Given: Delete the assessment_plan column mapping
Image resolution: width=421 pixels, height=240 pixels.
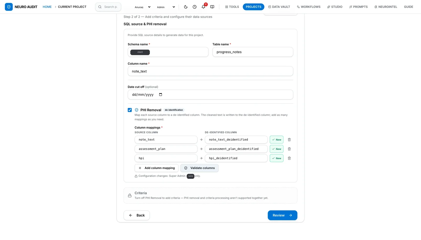Looking at the screenshot, I should [x=289, y=149].
